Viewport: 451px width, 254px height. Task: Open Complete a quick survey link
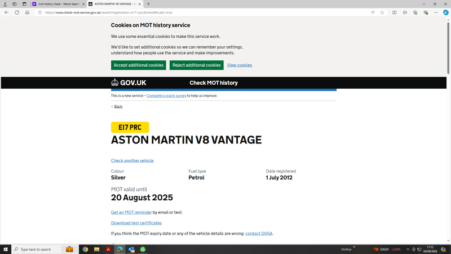pos(166,95)
